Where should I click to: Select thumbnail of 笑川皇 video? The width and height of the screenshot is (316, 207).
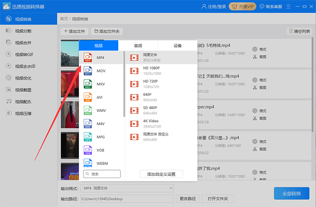(x=70, y=145)
